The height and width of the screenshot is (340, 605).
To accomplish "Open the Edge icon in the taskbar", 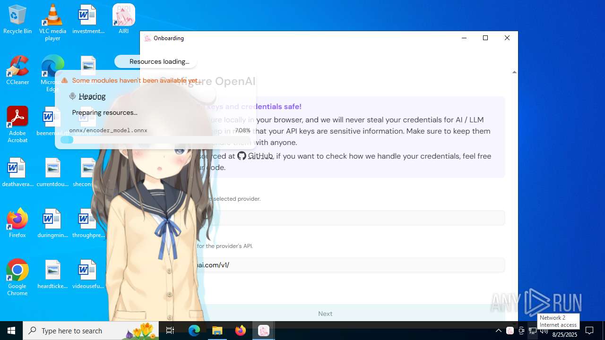I will 194,331.
